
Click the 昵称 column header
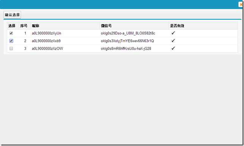pos(36,26)
